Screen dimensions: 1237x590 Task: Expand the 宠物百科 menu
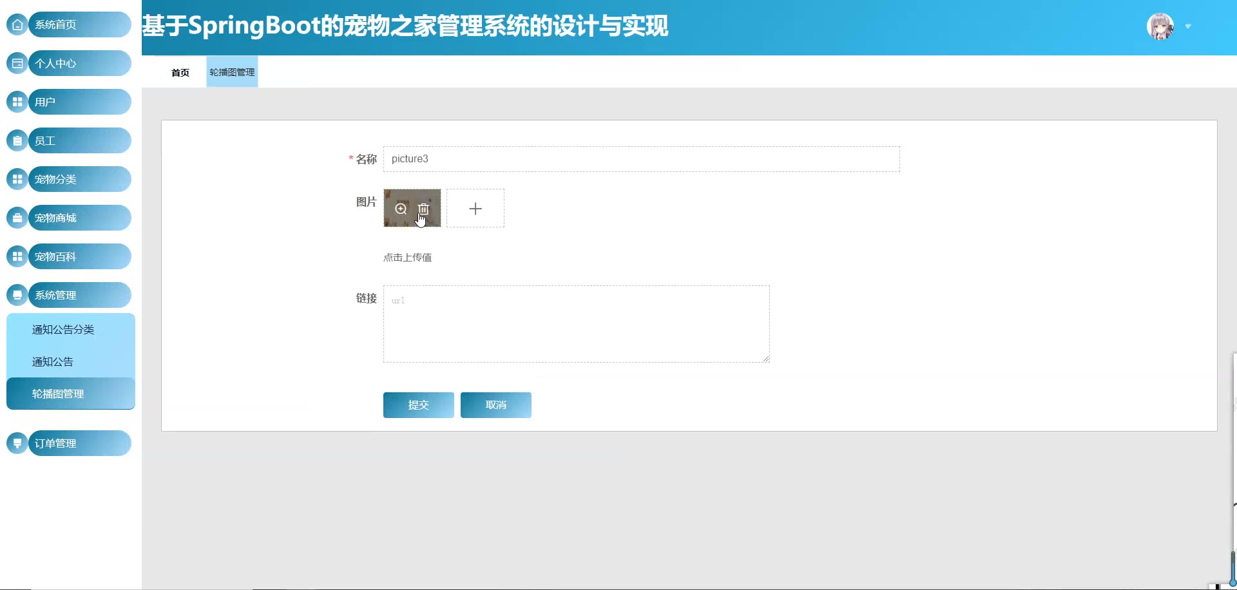click(80, 256)
